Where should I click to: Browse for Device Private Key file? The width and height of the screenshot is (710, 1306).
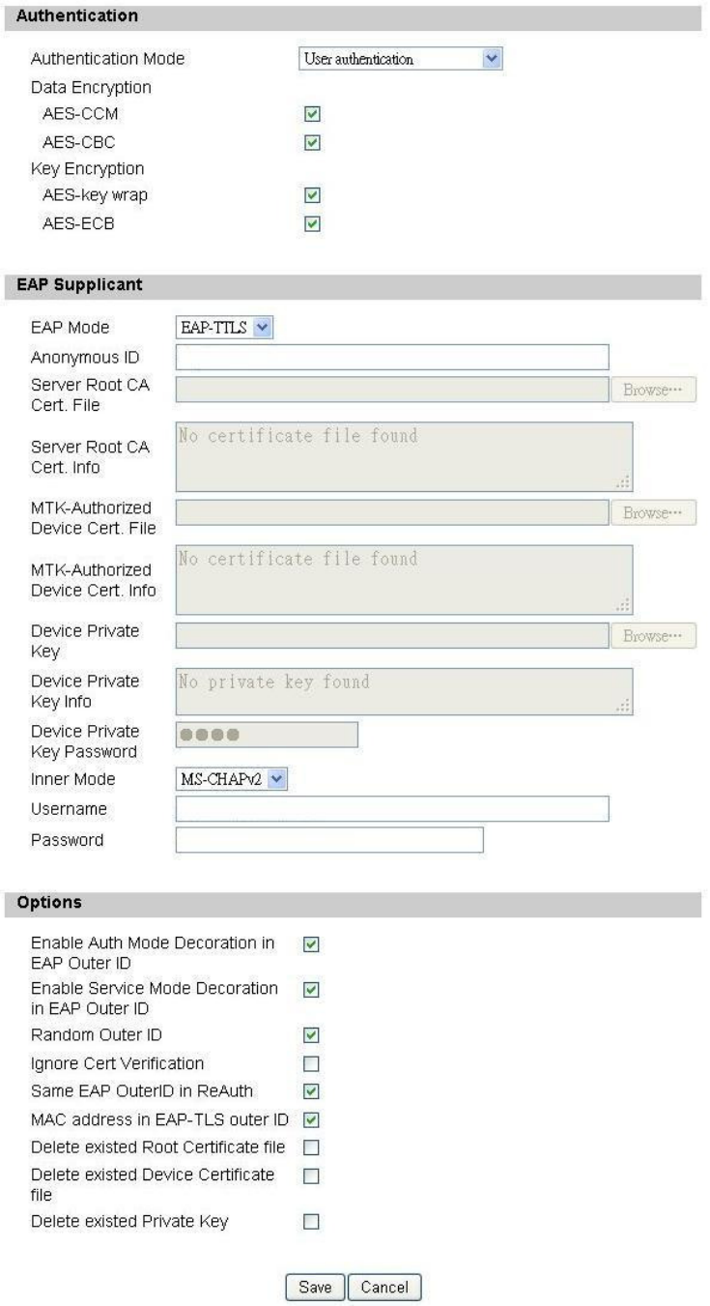[x=654, y=635]
